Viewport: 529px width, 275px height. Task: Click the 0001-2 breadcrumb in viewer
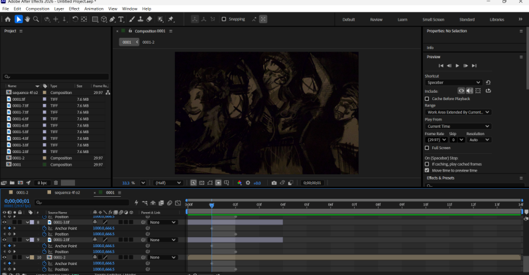(x=148, y=42)
